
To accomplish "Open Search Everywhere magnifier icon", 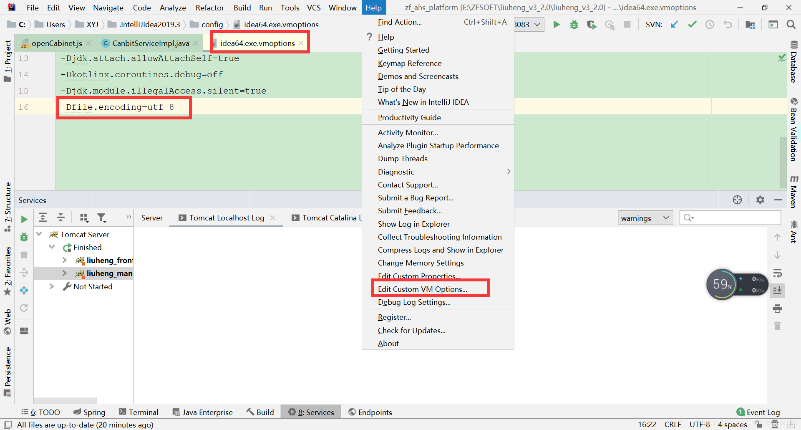I will click(791, 25).
